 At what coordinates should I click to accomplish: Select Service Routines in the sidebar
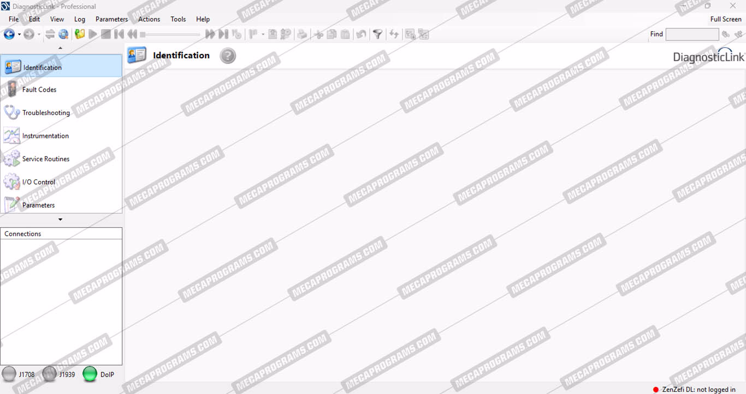[61, 159]
